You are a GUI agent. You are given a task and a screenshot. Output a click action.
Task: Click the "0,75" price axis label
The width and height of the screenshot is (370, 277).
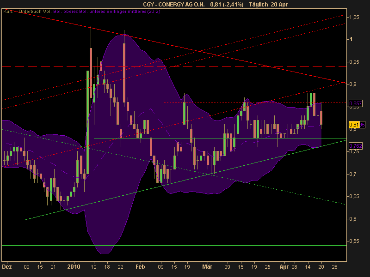[x=354, y=152]
